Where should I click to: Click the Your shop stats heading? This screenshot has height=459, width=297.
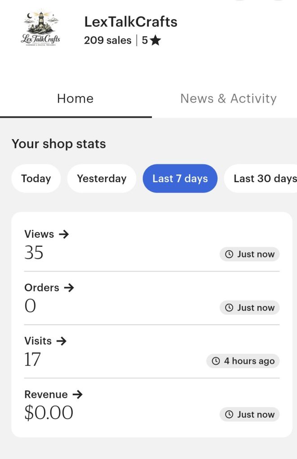click(x=58, y=144)
